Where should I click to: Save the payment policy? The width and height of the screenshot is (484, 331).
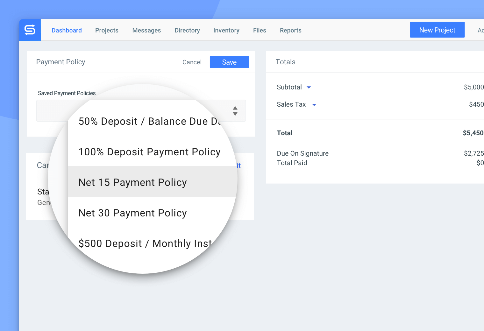tap(229, 62)
